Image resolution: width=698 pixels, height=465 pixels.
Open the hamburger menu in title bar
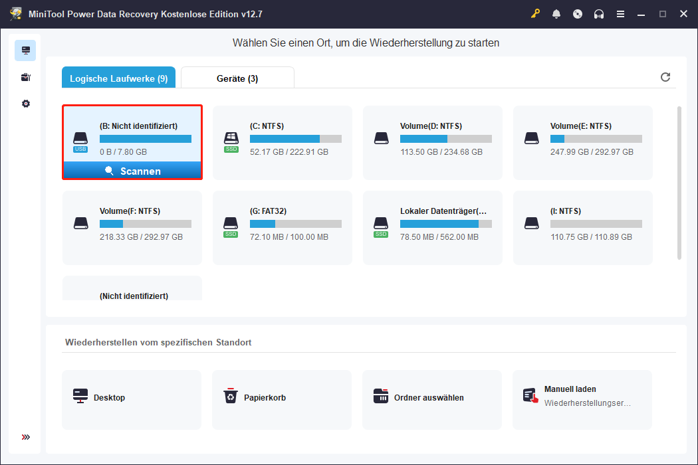click(620, 14)
